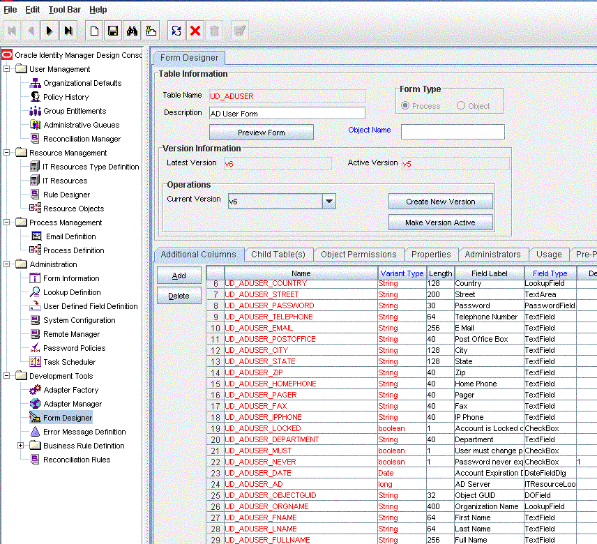Click the Save floppy disk toolbar icon

[112, 31]
